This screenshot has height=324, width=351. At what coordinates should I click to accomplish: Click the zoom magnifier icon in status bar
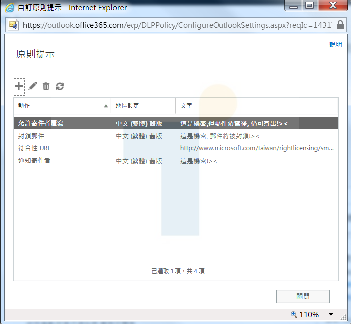click(294, 314)
